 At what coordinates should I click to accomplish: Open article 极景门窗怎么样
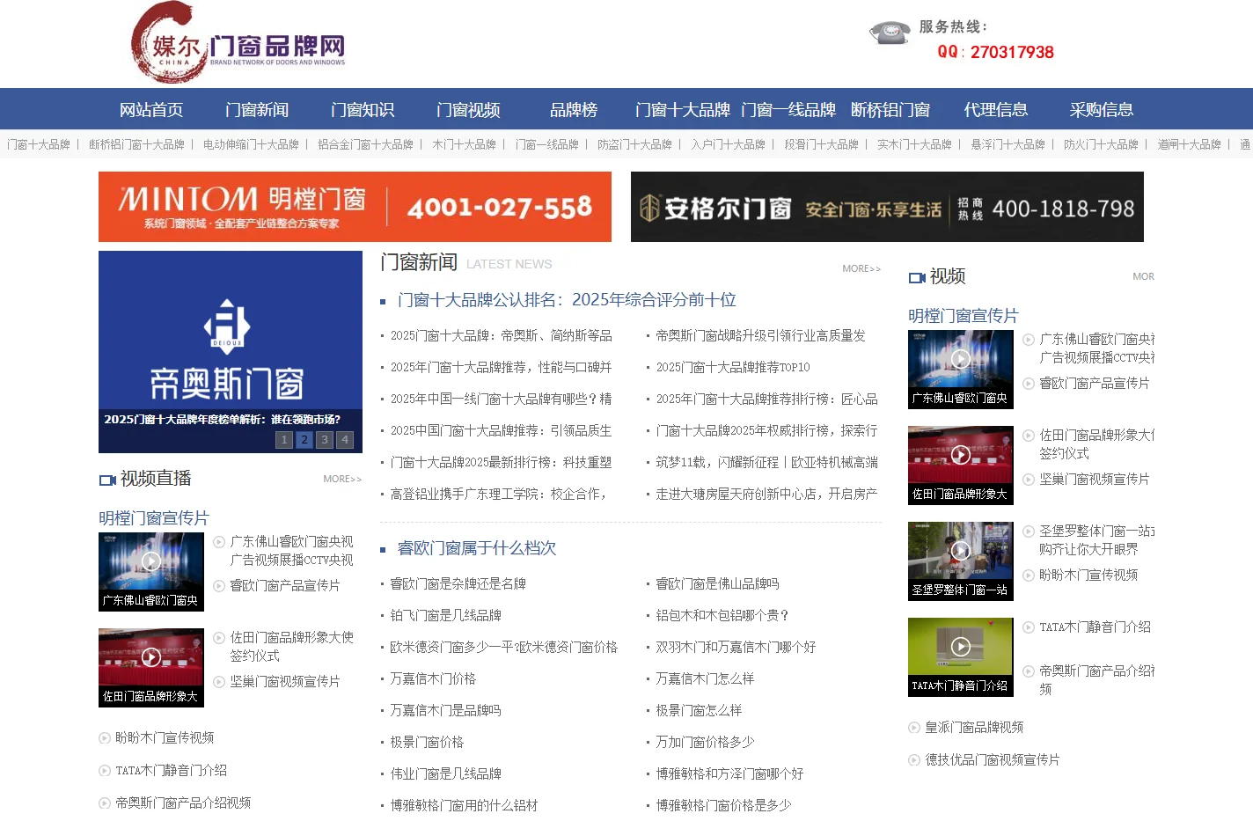[x=699, y=711]
